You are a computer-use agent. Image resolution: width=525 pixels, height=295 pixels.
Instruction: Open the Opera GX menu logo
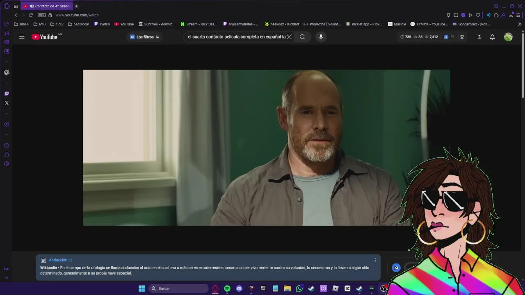[7, 6]
